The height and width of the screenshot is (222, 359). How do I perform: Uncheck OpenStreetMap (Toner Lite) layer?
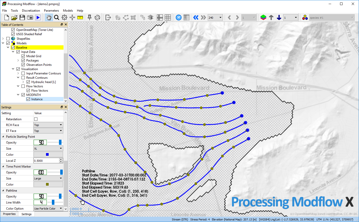pyautogui.click(x=13, y=30)
